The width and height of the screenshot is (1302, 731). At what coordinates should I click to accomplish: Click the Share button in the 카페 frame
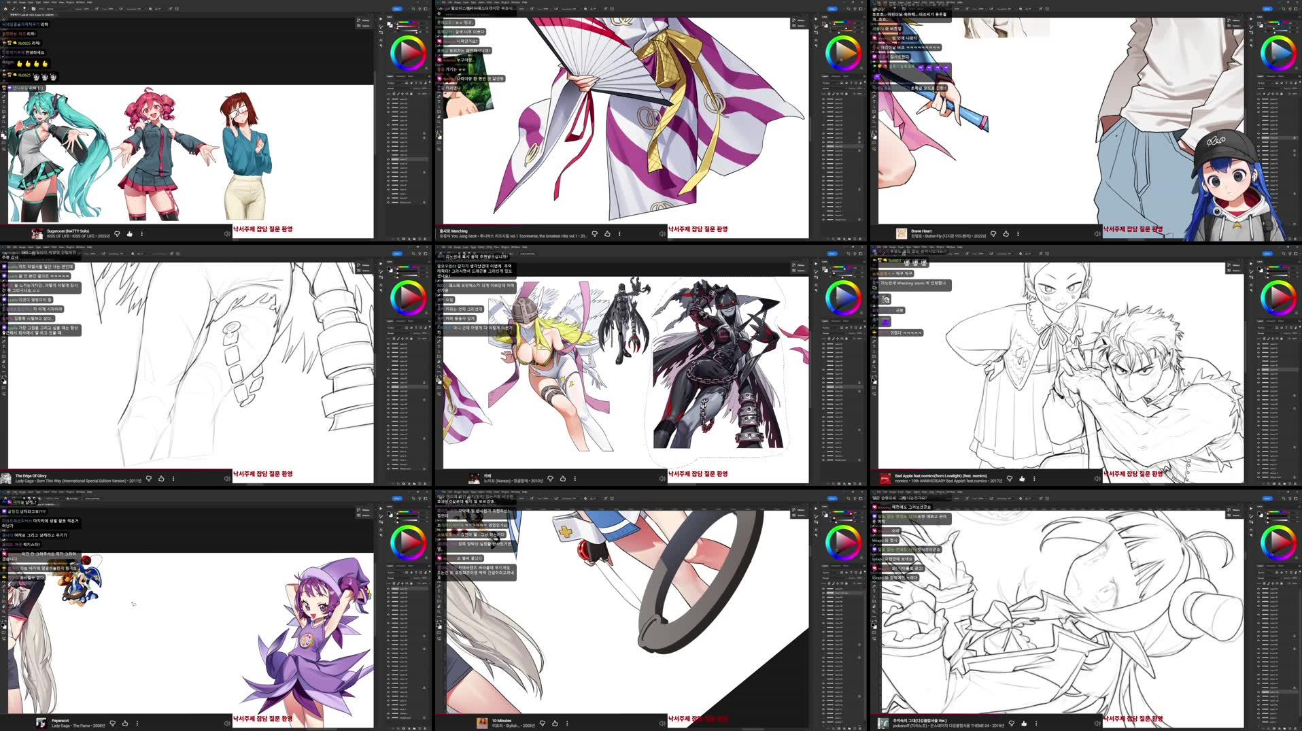point(832,254)
